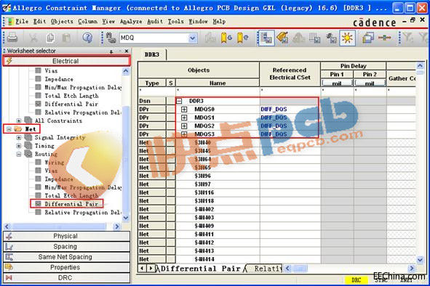Click the Electrical lightning bolt icon

9,61
